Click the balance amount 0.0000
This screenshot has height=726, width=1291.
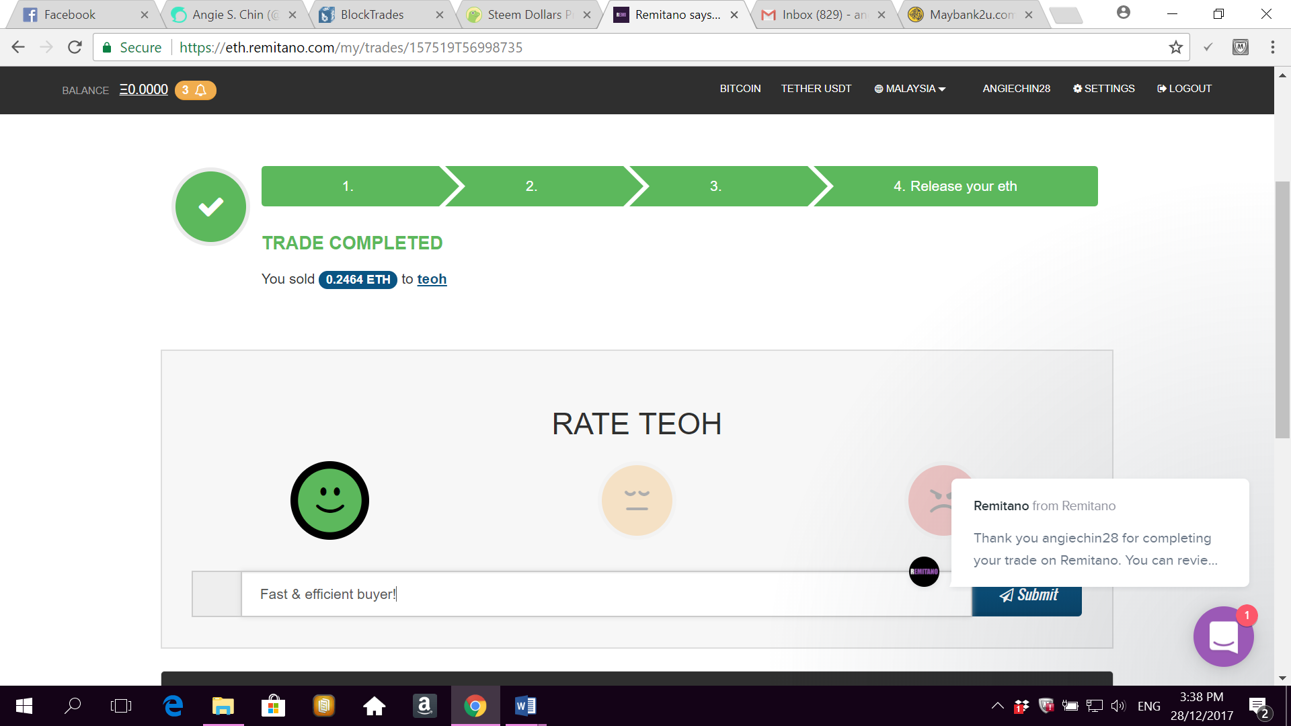(144, 89)
